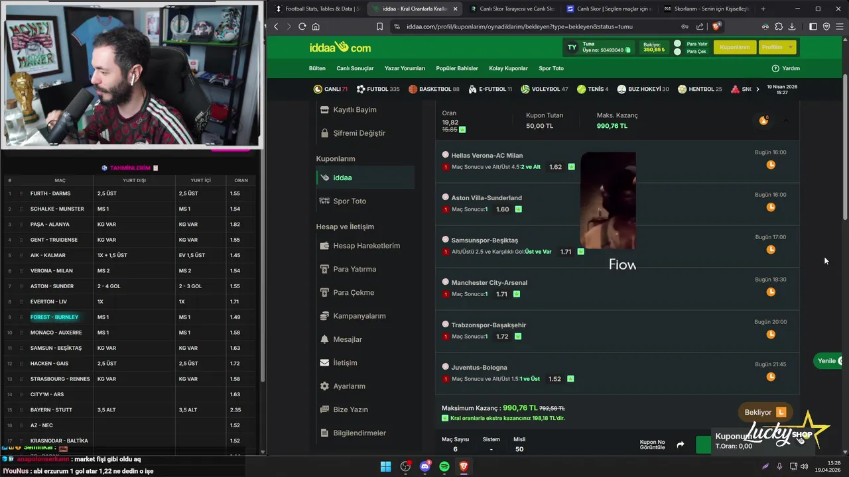Open the browser hamburger menu
The image size is (849, 477).
click(839, 26)
